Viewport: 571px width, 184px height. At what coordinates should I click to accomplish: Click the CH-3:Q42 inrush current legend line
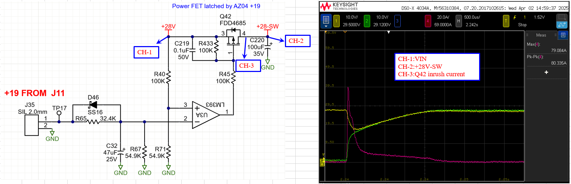431,74
